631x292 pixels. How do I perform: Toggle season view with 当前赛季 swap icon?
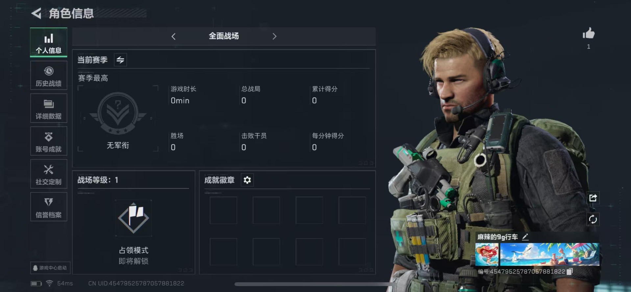pyautogui.click(x=120, y=60)
